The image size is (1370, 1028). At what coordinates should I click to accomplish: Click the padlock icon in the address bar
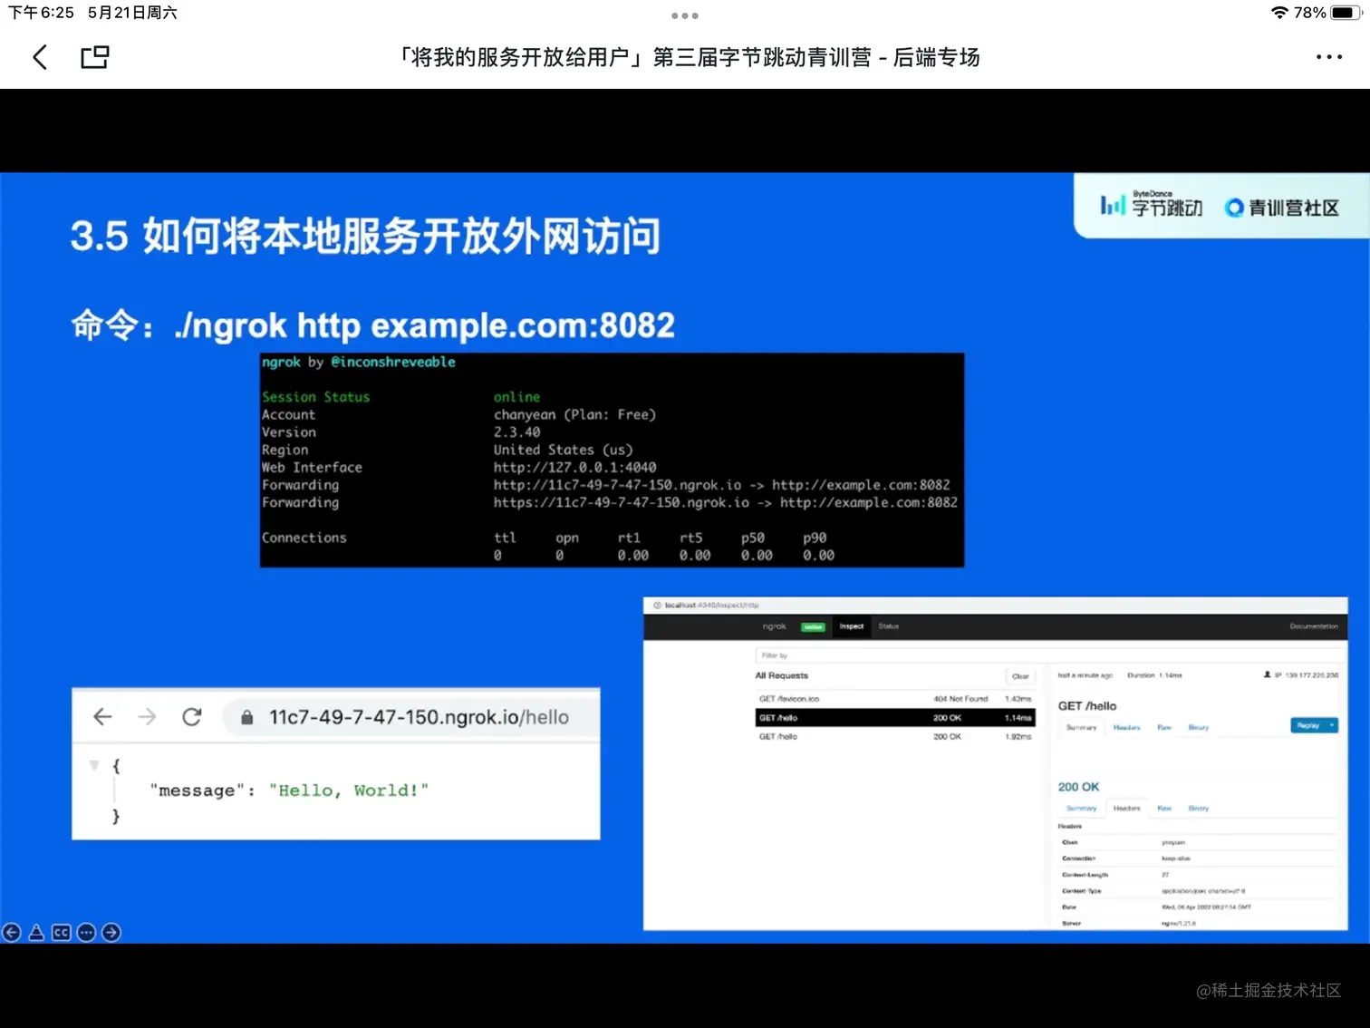pyautogui.click(x=246, y=718)
